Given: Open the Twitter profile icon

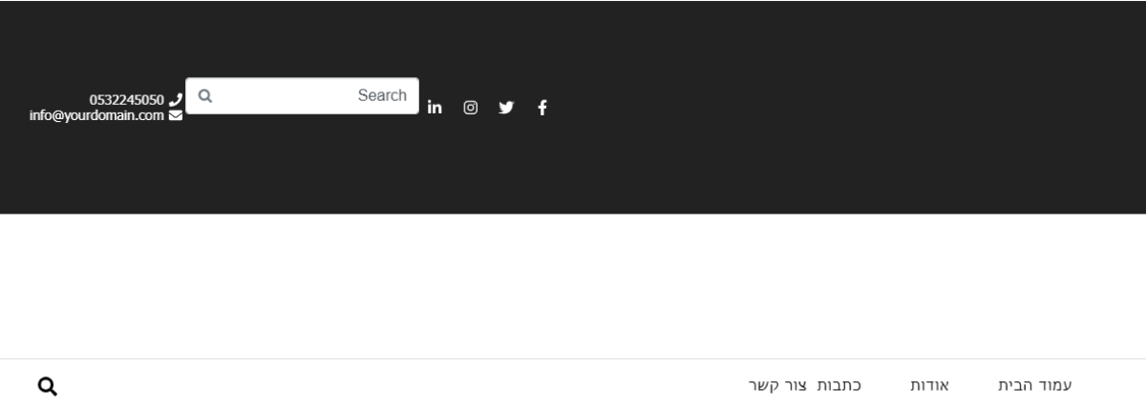Looking at the screenshot, I should point(506,108).
